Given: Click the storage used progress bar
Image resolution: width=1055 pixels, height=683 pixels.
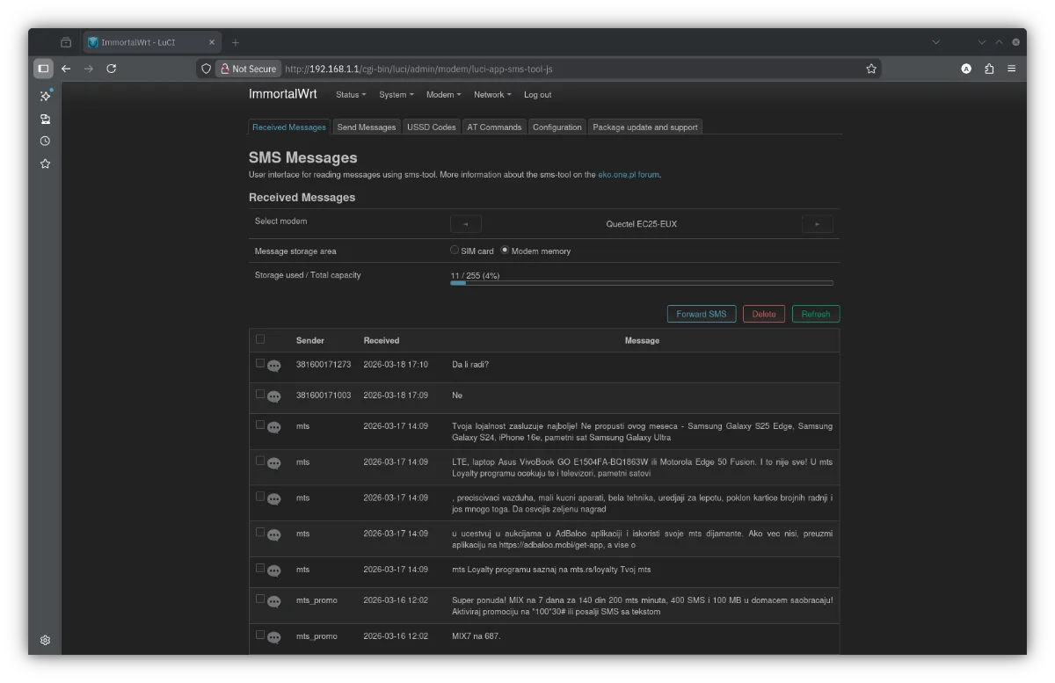Looking at the screenshot, I should click(641, 283).
